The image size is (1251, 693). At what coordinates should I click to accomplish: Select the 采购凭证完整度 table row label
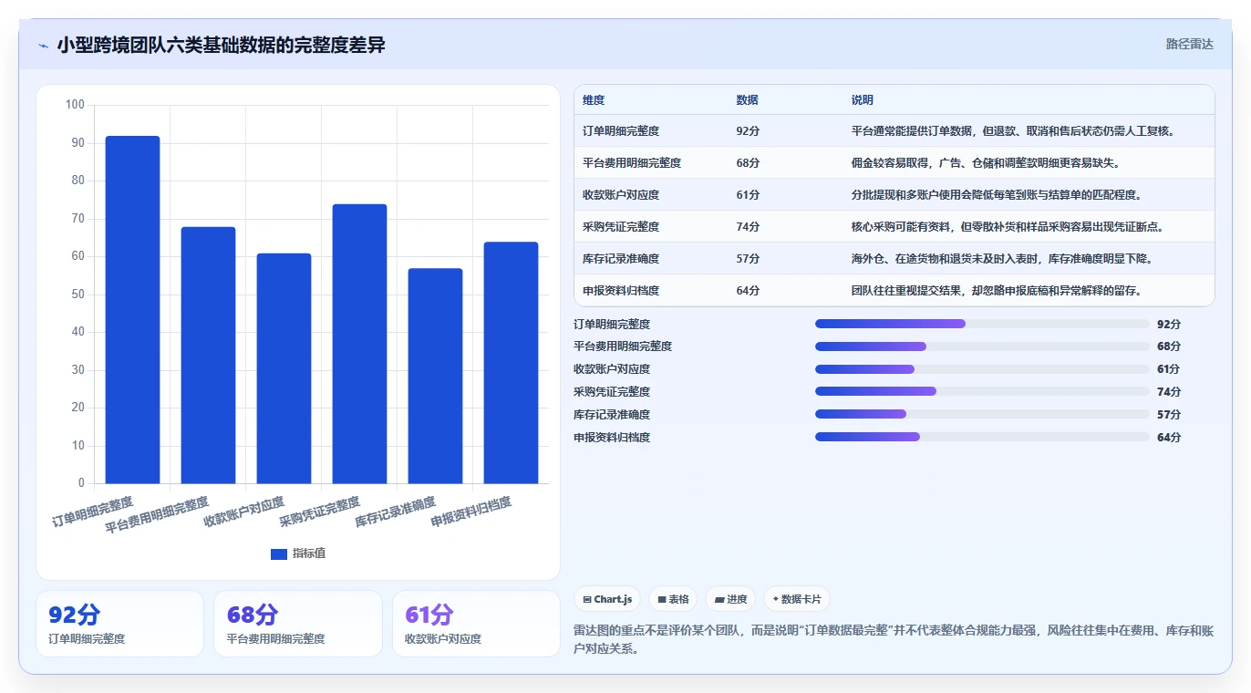click(x=621, y=227)
